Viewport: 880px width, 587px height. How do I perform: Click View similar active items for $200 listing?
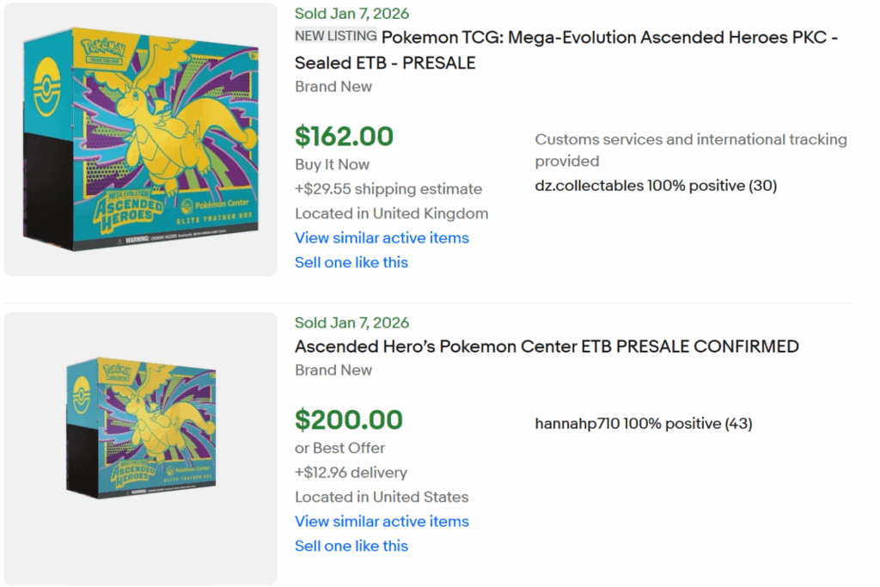pos(382,522)
